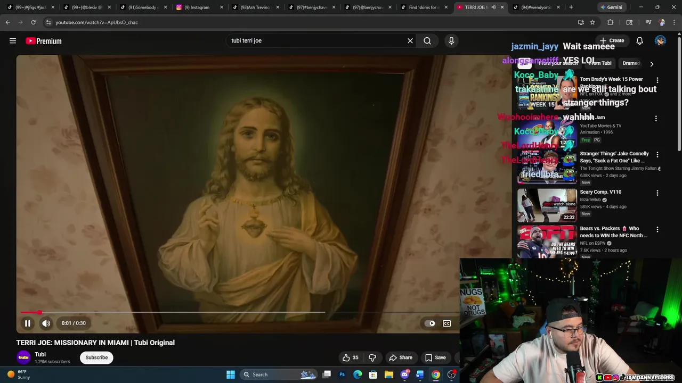The height and width of the screenshot is (383, 682).
Task: Open YouTube notifications bell
Action: (x=639, y=41)
